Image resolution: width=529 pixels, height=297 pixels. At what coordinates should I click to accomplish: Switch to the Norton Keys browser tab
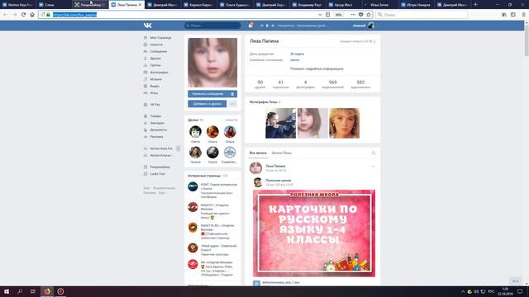(x=17, y=5)
